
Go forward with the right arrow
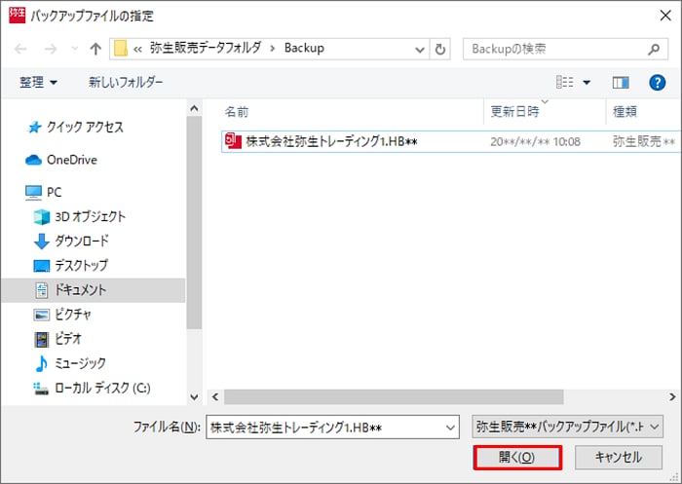click(51, 49)
